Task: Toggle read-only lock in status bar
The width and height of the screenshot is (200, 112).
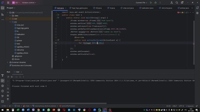Action: [197, 106]
